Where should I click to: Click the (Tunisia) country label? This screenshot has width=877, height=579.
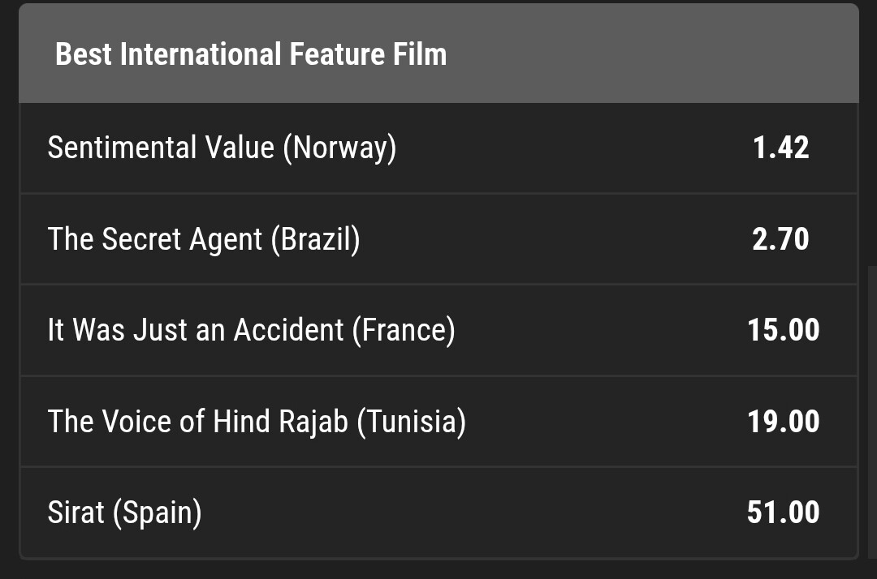[411, 422]
